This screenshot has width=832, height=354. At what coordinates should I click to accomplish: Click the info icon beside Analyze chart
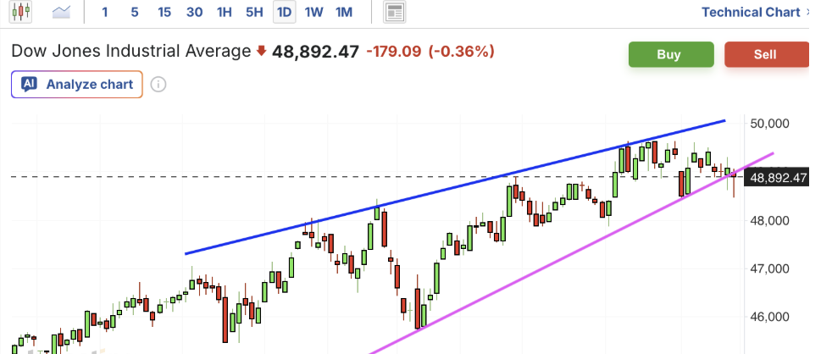[158, 84]
